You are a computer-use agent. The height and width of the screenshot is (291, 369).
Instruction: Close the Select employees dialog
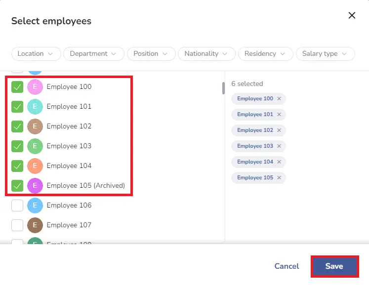352,15
